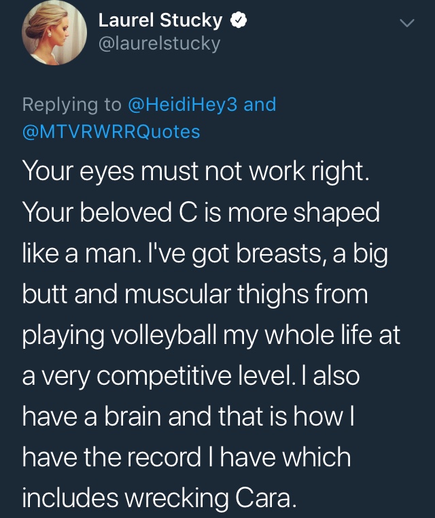This screenshot has width=435, height=518.
Task: Click the line 'have a brain and that is how I'
Action: [x=188, y=416]
